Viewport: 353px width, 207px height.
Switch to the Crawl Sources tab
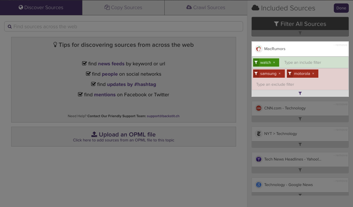coord(206,8)
